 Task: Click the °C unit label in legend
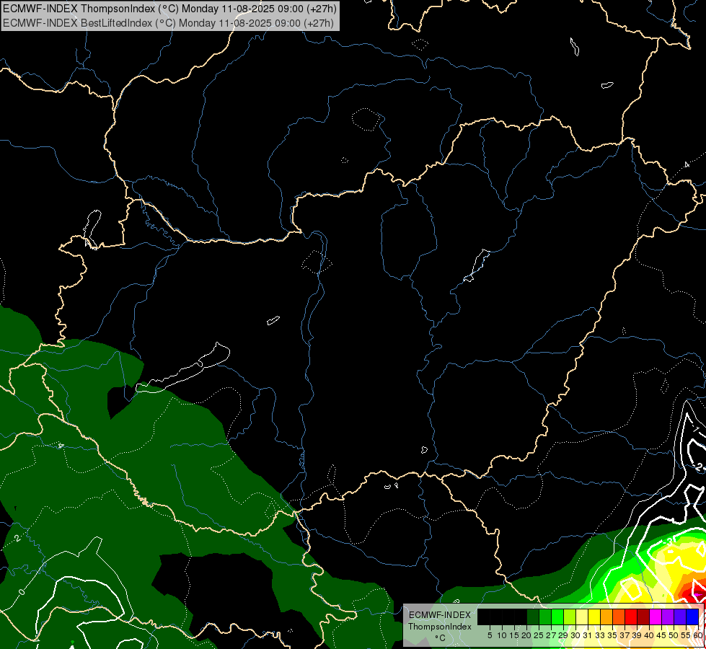(x=441, y=637)
